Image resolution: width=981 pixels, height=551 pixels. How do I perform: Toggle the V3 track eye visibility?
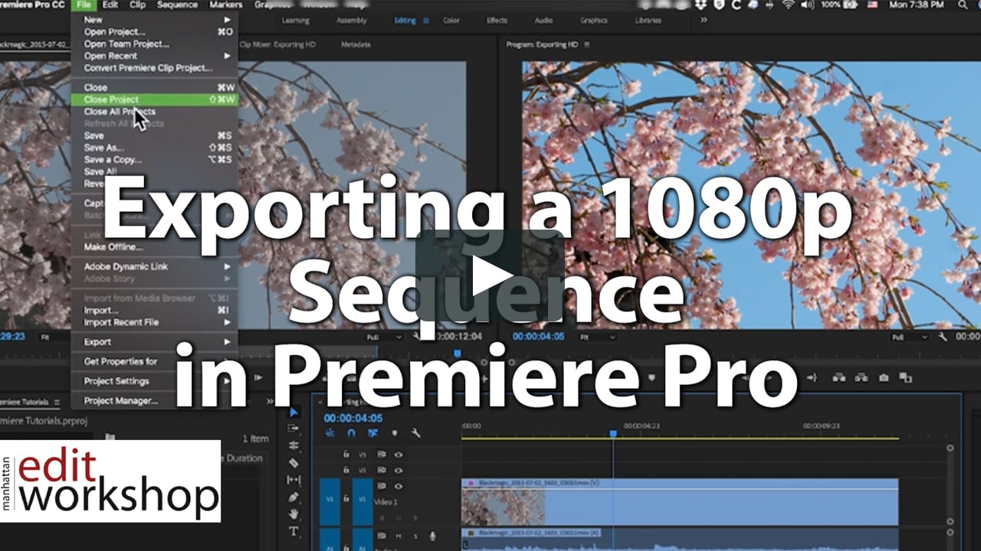tap(398, 454)
